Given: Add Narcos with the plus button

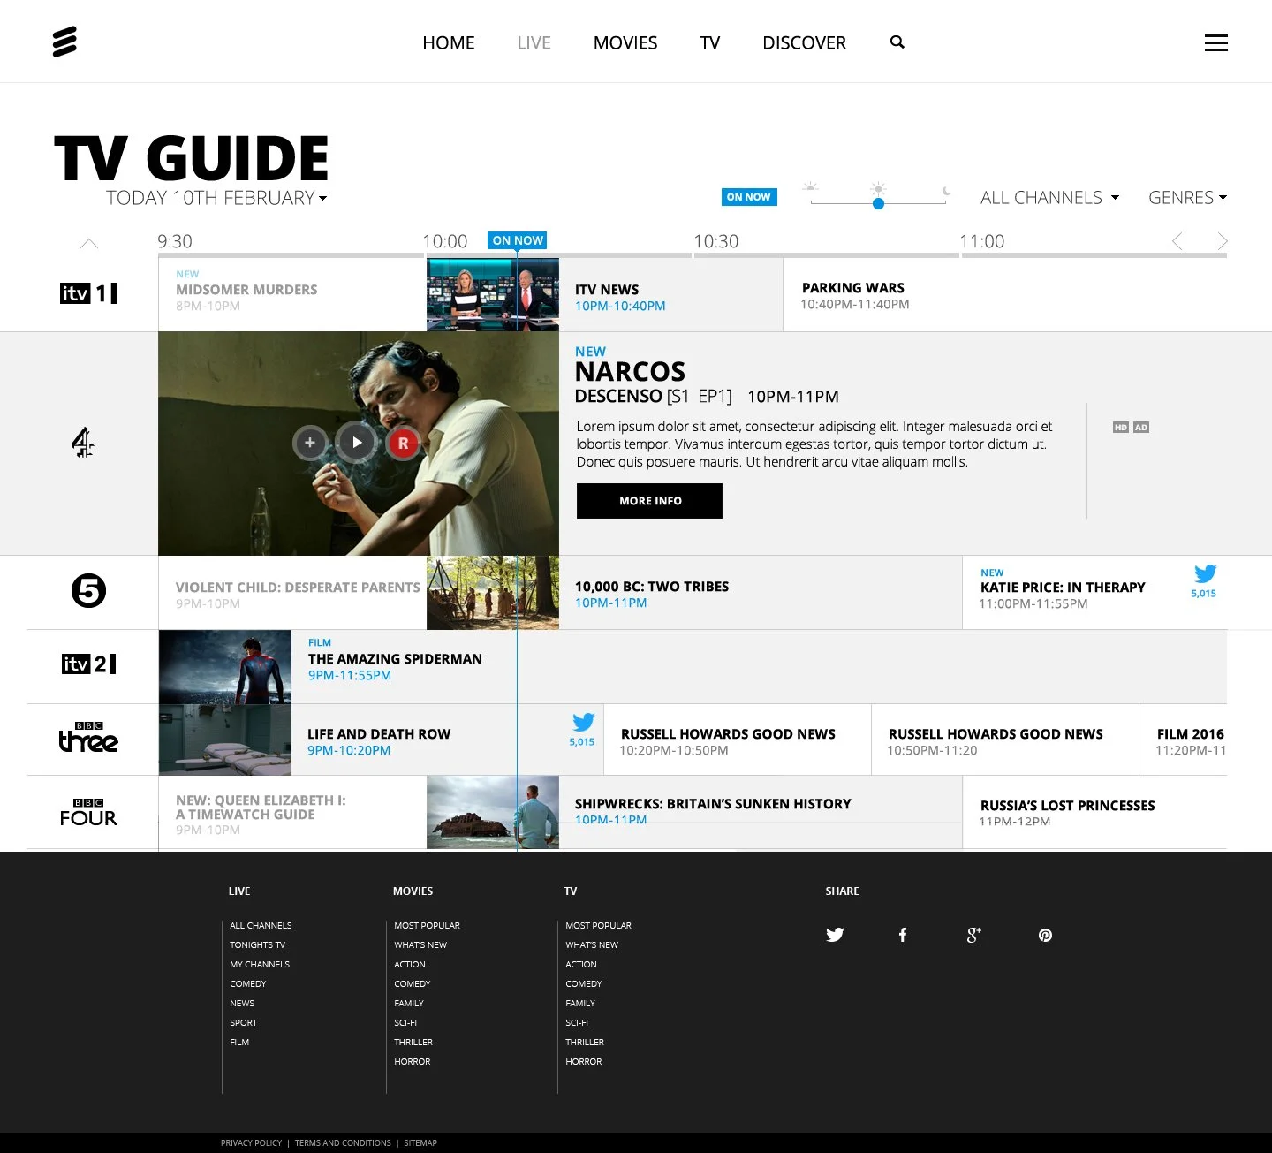Looking at the screenshot, I should pyautogui.click(x=310, y=443).
